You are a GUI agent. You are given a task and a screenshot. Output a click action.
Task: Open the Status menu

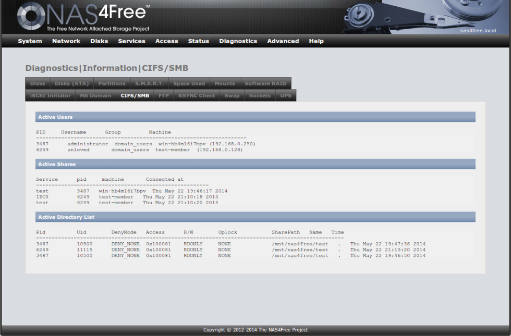point(198,41)
